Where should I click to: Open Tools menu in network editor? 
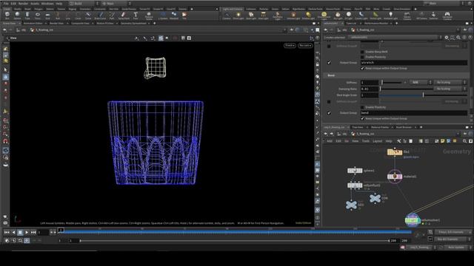pyautogui.click(x=365, y=141)
